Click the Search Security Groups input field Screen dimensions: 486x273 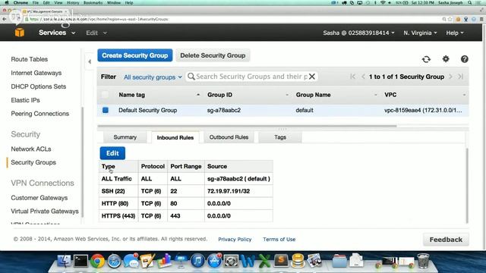[251, 77]
